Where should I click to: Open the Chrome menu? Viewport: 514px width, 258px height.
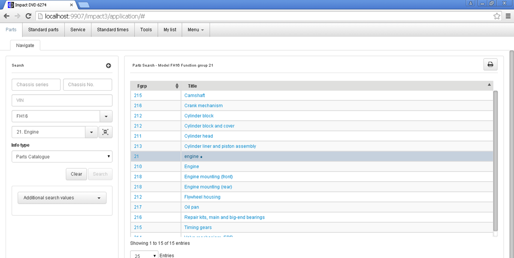pyautogui.click(x=508, y=16)
